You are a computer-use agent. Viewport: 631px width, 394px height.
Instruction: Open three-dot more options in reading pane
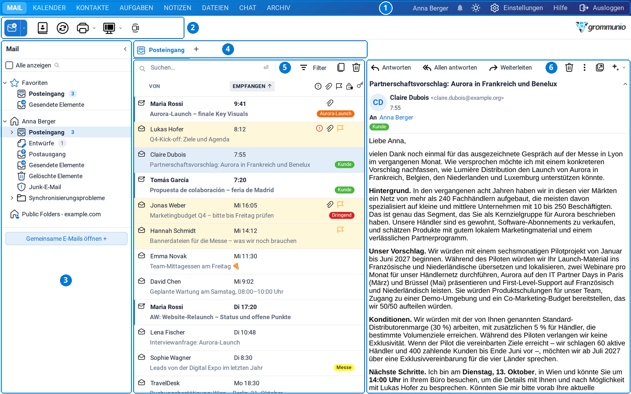tap(584, 67)
